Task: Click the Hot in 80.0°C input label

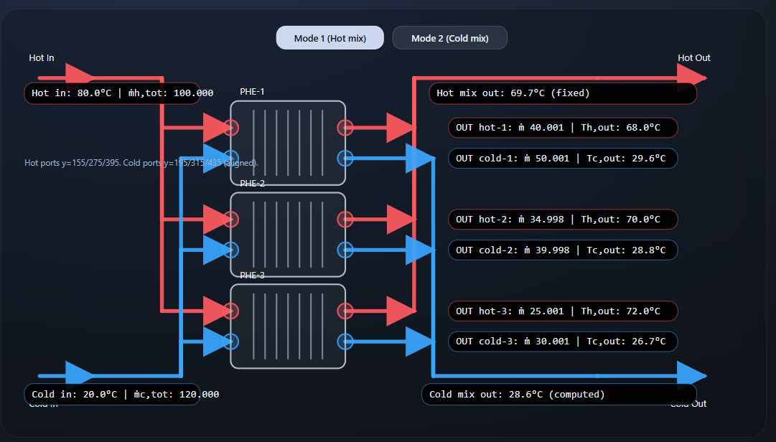Action: [x=112, y=93]
